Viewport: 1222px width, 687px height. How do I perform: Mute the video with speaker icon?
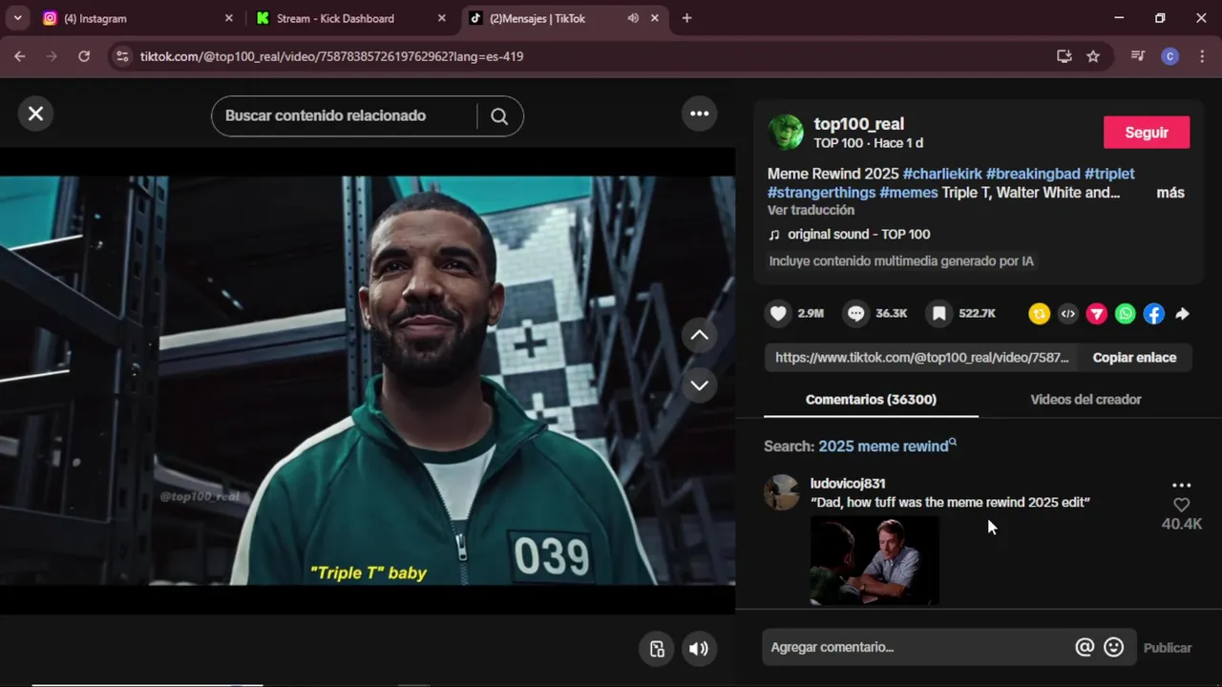699,649
